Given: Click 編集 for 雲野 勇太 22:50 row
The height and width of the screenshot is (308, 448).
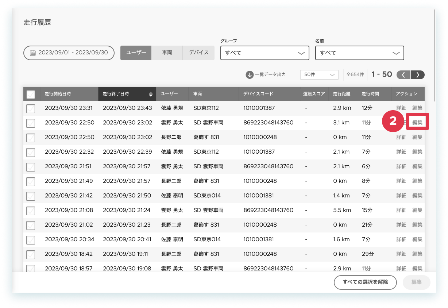Looking at the screenshot, I should coord(417,123).
